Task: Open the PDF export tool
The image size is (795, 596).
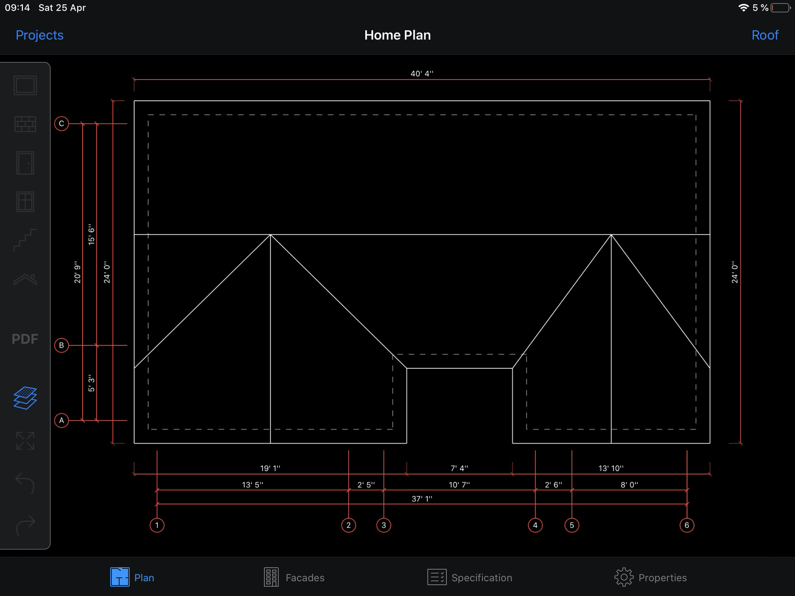Action: [x=25, y=339]
